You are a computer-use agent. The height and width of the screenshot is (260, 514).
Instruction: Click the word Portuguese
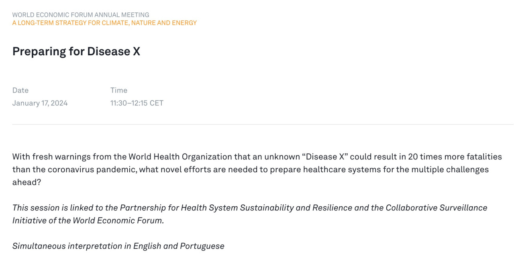(x=202, y=246)
